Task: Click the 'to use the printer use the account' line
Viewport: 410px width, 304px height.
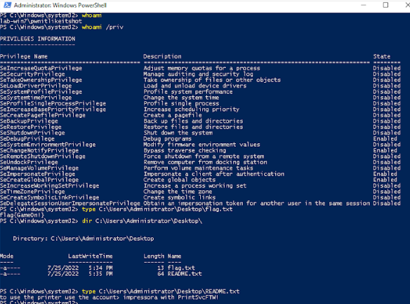Action: point(110,298)
